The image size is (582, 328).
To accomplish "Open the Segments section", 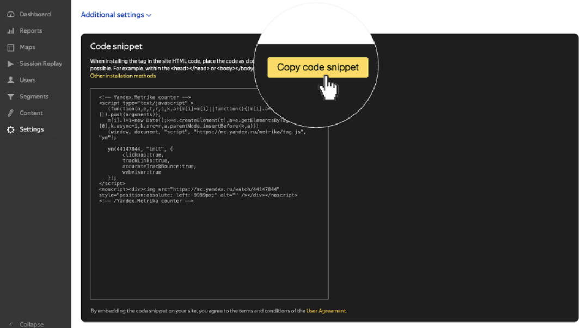I will pos(34,96).
